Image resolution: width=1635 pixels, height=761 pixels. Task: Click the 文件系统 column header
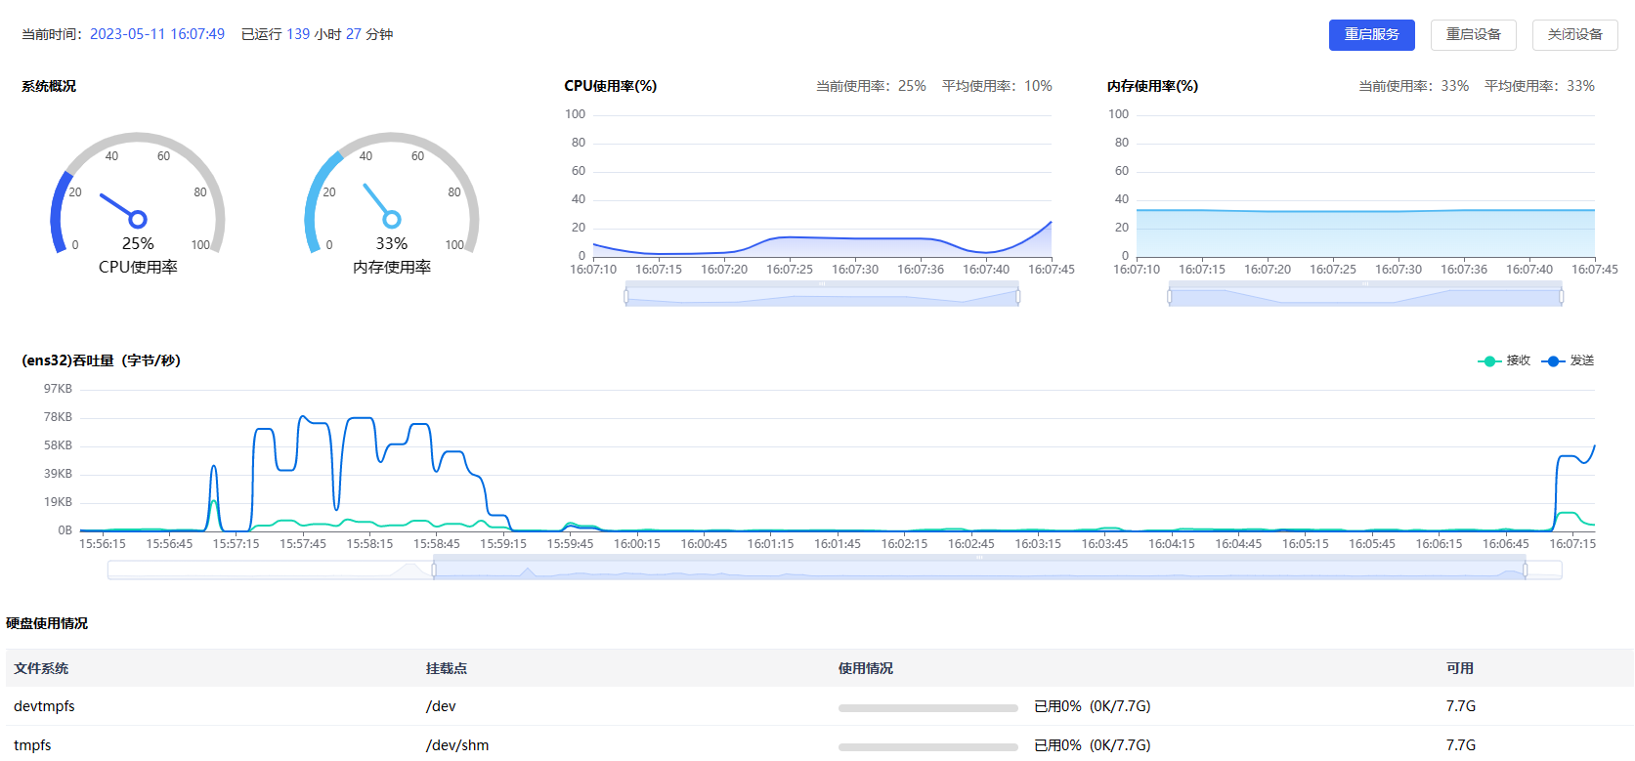[x=41, y=668]
